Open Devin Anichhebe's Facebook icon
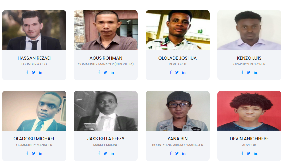The height and width of the screenshot is (166, 285). [x=242, y=153]
